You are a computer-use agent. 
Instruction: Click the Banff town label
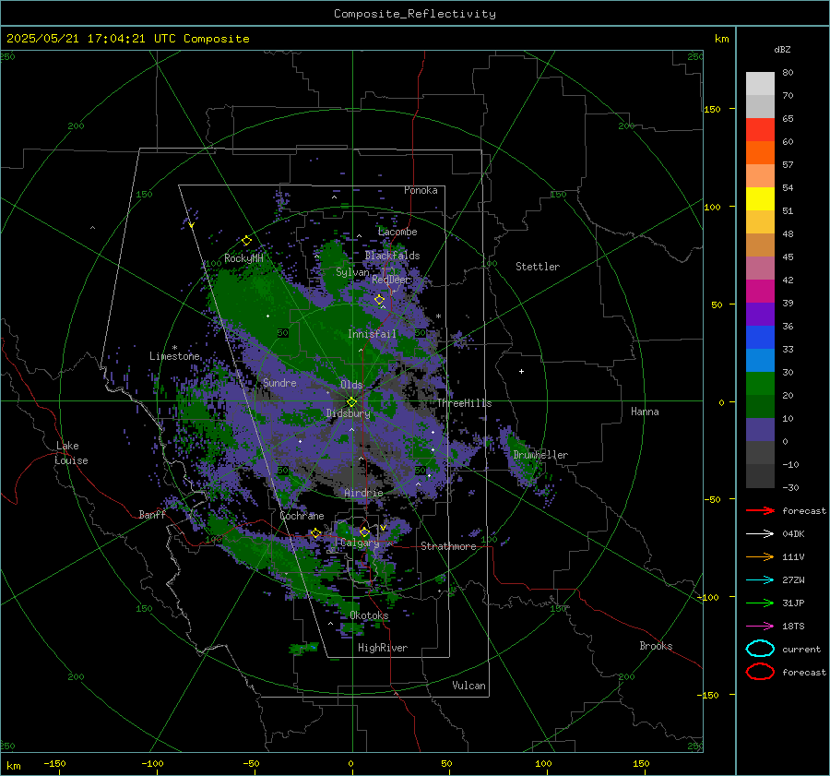click(152, 515)
